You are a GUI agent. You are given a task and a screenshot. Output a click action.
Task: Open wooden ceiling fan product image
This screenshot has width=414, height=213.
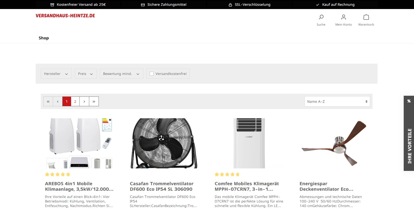pyautogui.click(x=334, y=143)
